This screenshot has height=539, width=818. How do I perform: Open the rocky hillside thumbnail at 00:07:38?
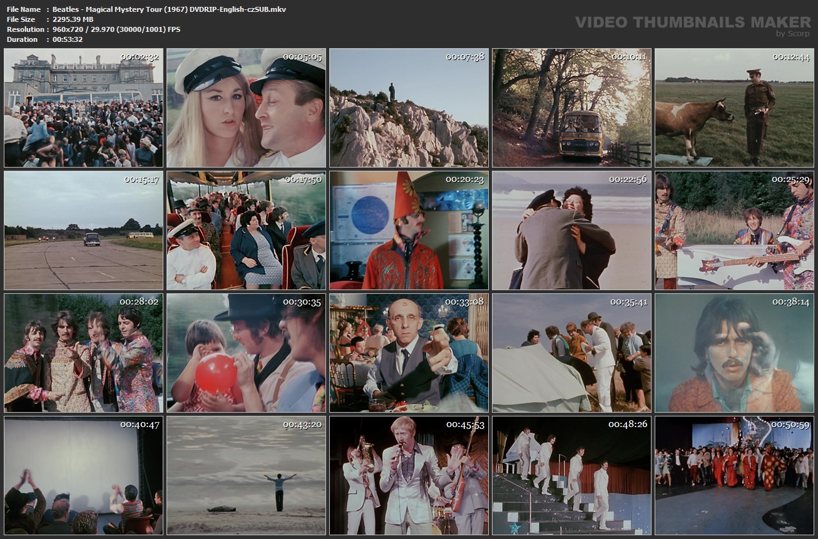coord(409,108)
